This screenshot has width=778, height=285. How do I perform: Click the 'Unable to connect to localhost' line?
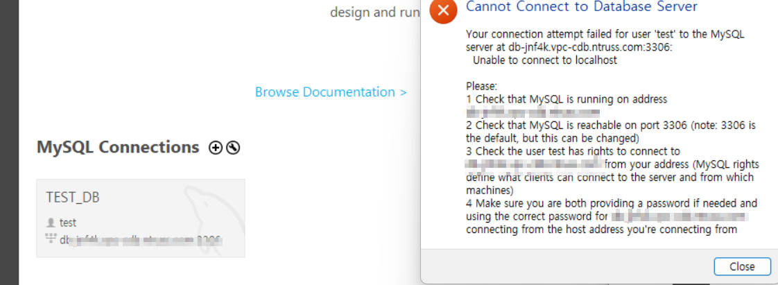(545, 60)
